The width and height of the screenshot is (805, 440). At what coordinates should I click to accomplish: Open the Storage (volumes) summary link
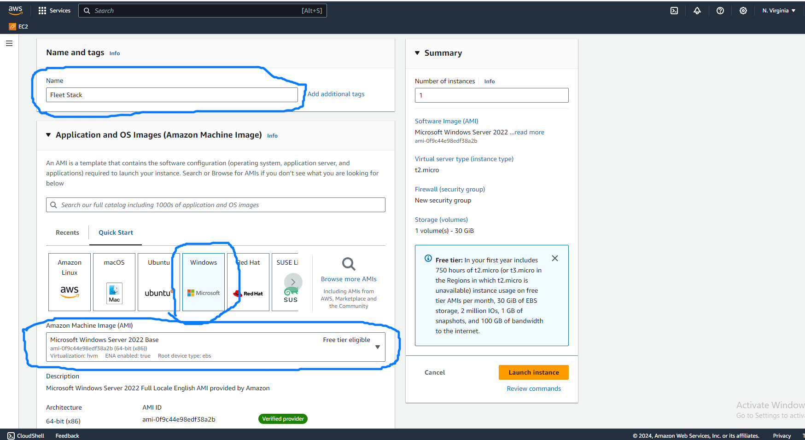pos(441,220)
